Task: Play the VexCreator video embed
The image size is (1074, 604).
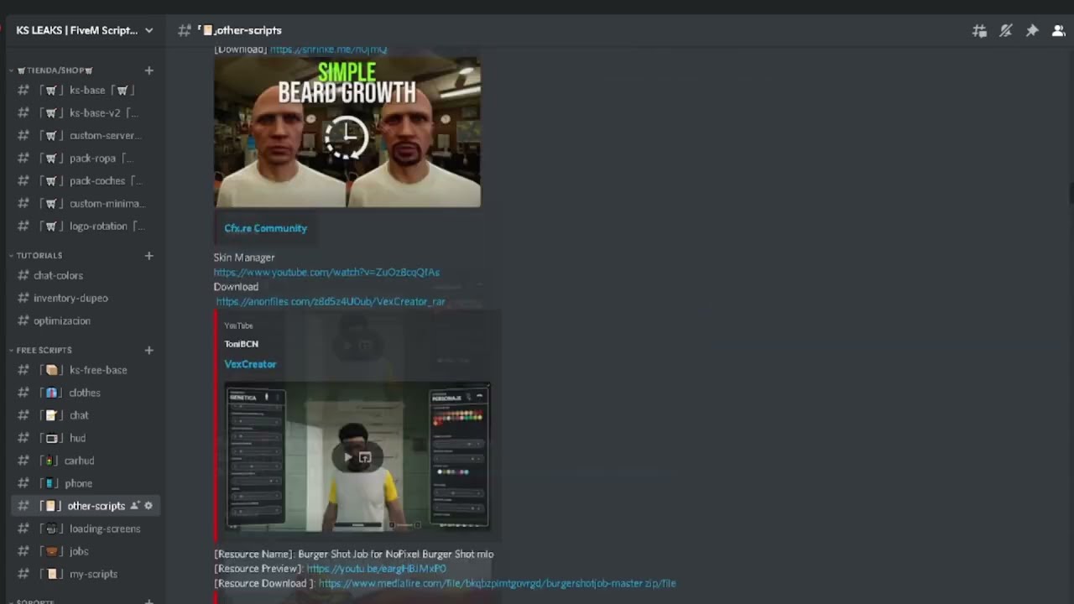Action: pyautogui.click(x=348, y=458)
